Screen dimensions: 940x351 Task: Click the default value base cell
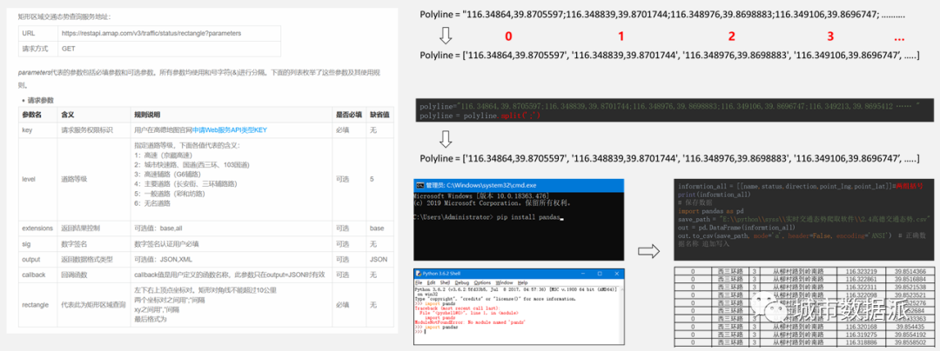(379, 228)
